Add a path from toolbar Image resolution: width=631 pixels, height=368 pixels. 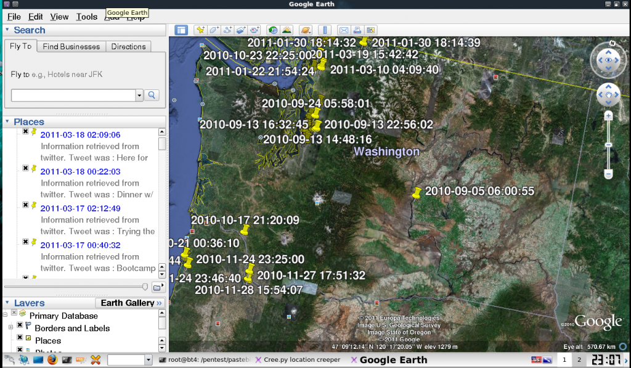pos(227,30)
